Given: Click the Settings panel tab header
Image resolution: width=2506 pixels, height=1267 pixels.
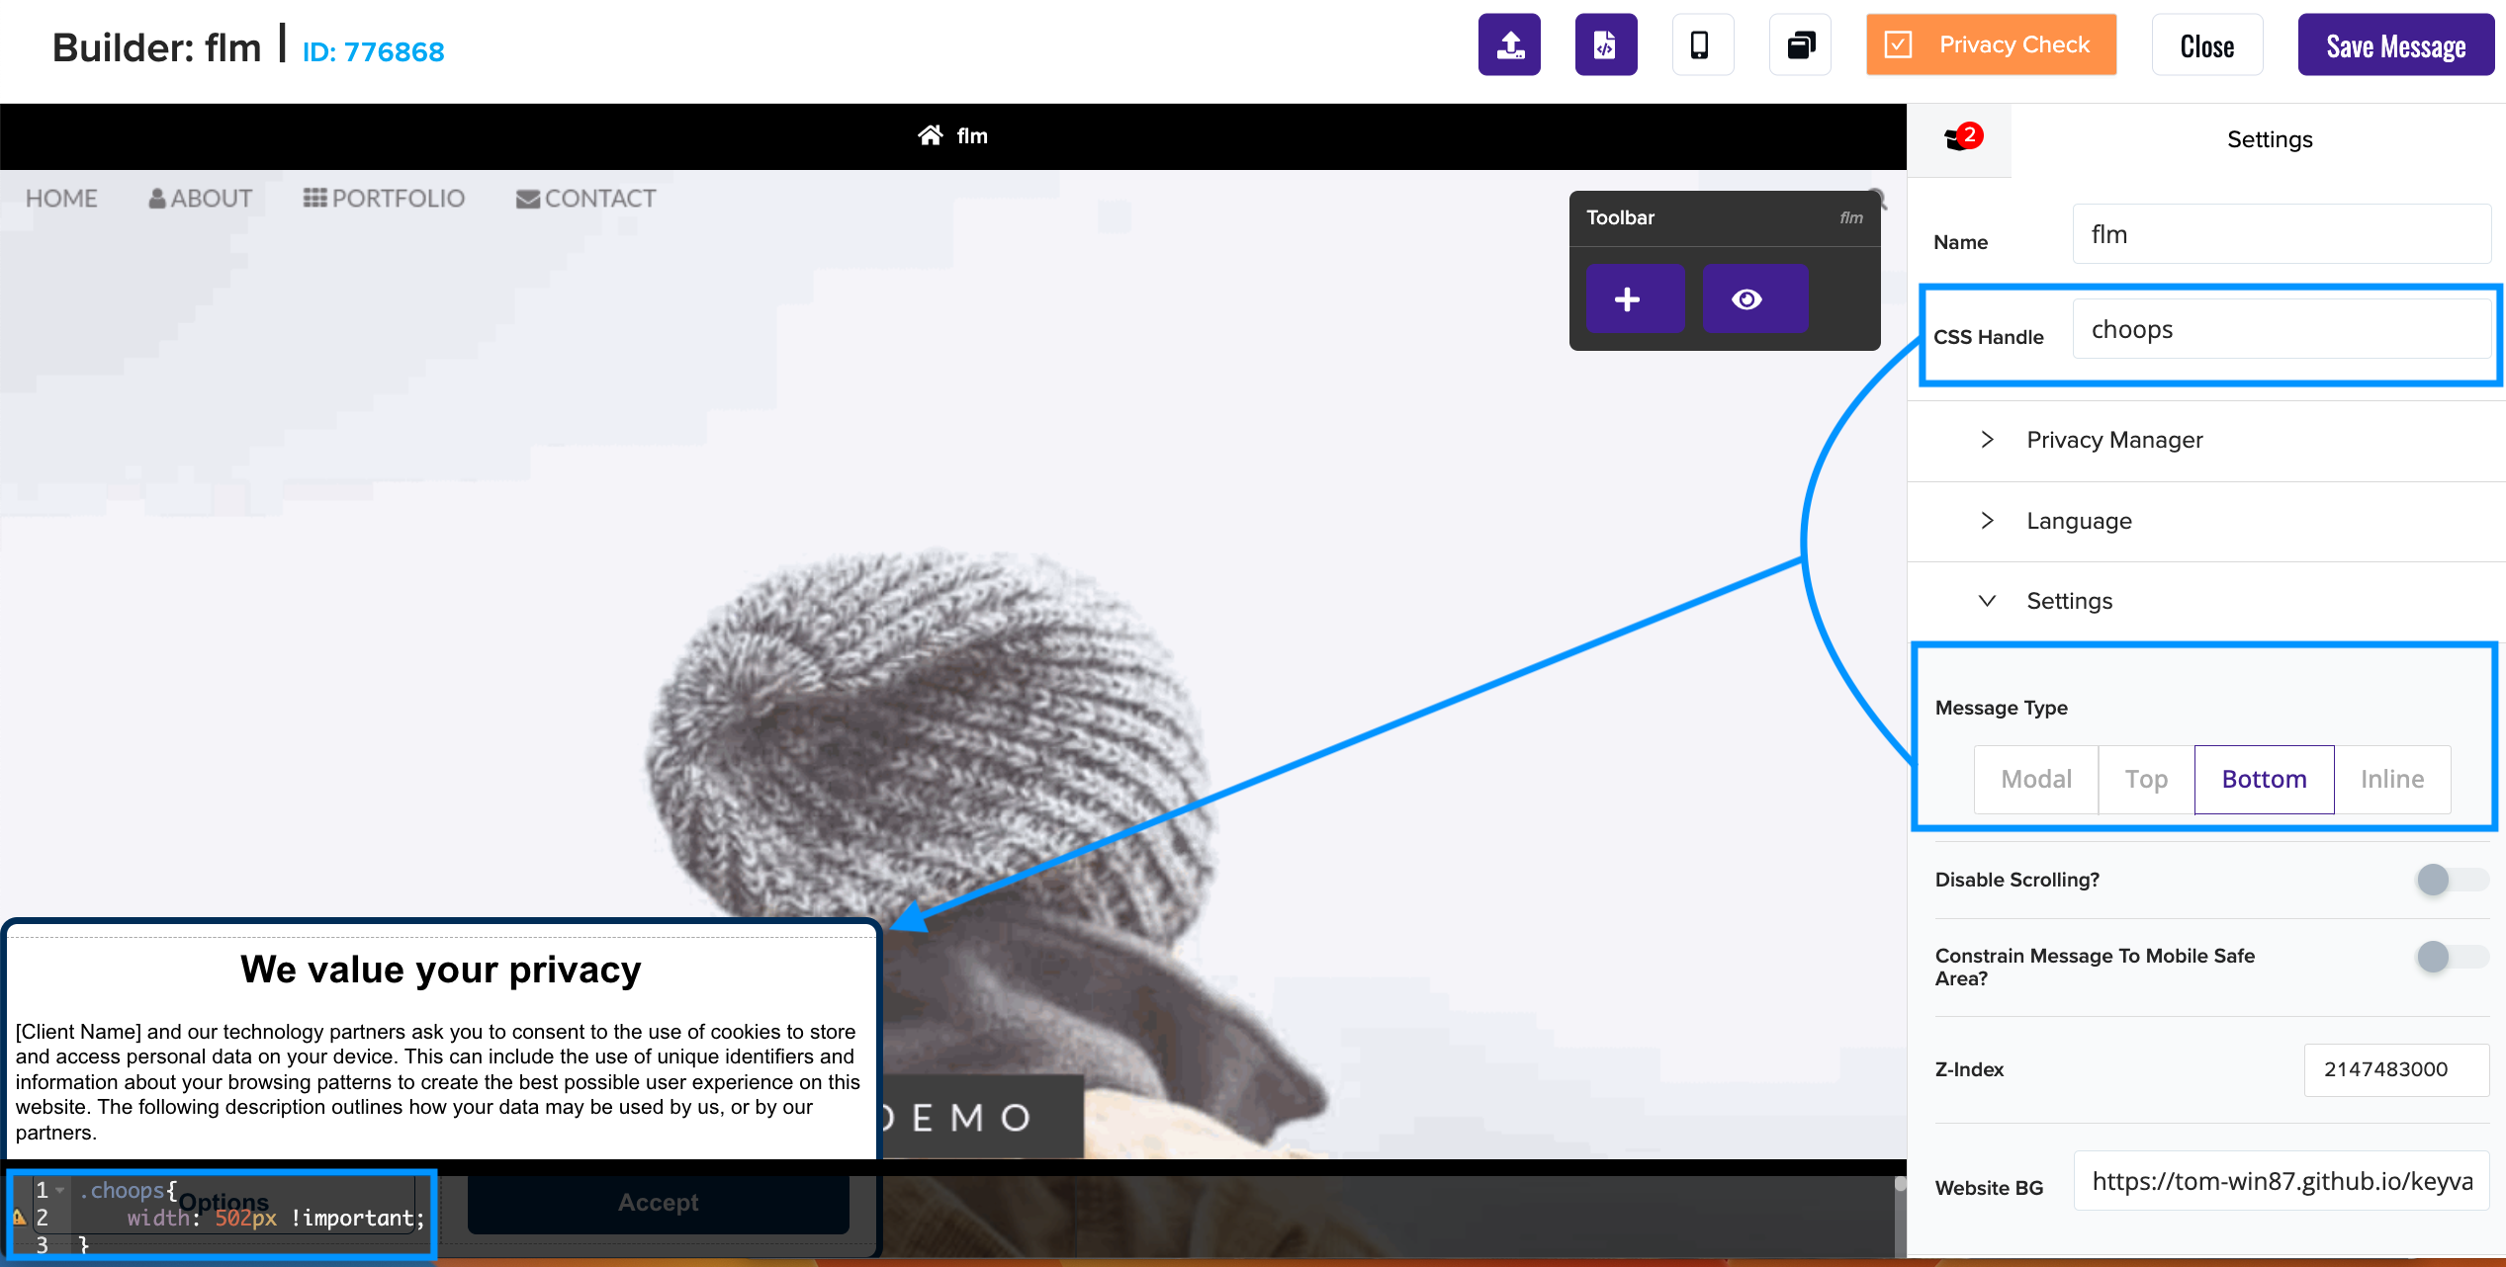Looking at the screenshot, I should [x=2269, y=139].
